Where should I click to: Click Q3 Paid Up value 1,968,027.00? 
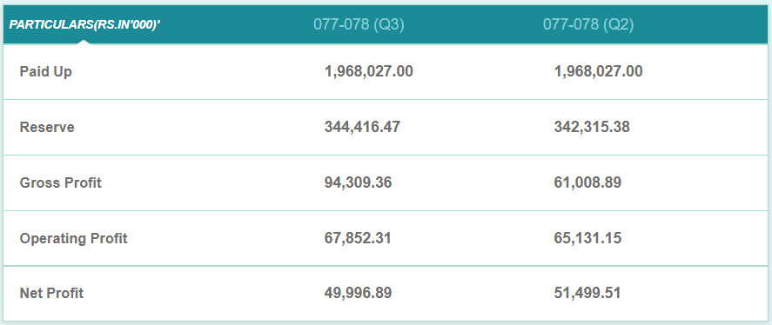tap(369, 72)
